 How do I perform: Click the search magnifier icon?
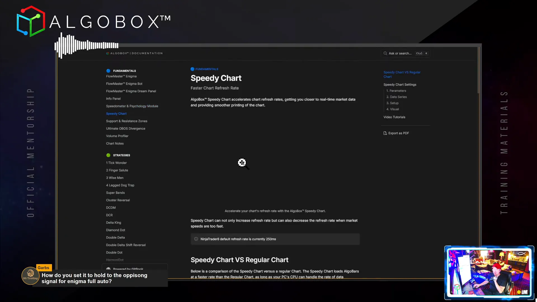pyautogui.click(x=385, y=53)
